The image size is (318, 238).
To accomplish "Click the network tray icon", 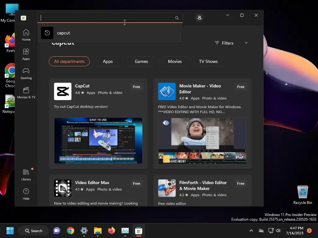I will pos(271,231).
